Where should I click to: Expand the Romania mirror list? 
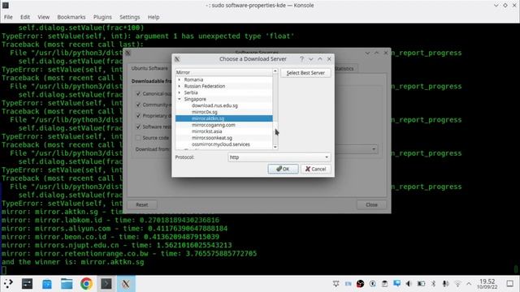point(180,79)
